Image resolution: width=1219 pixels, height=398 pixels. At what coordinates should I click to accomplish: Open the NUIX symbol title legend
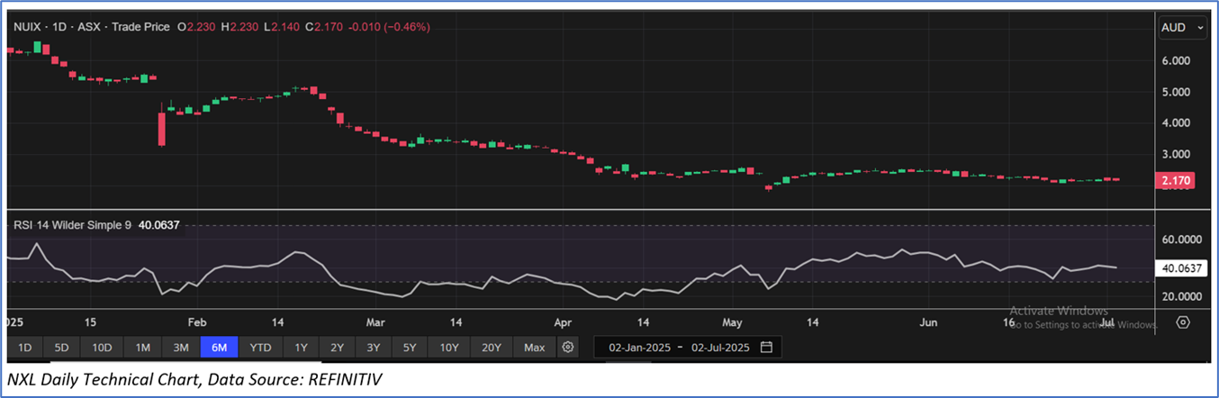click(x=90, y=27)
